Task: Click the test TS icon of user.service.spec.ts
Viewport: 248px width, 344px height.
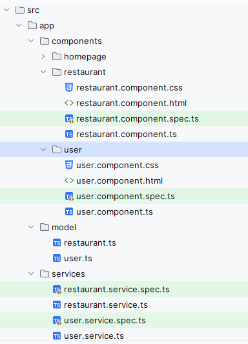Action: click(57, 321)
